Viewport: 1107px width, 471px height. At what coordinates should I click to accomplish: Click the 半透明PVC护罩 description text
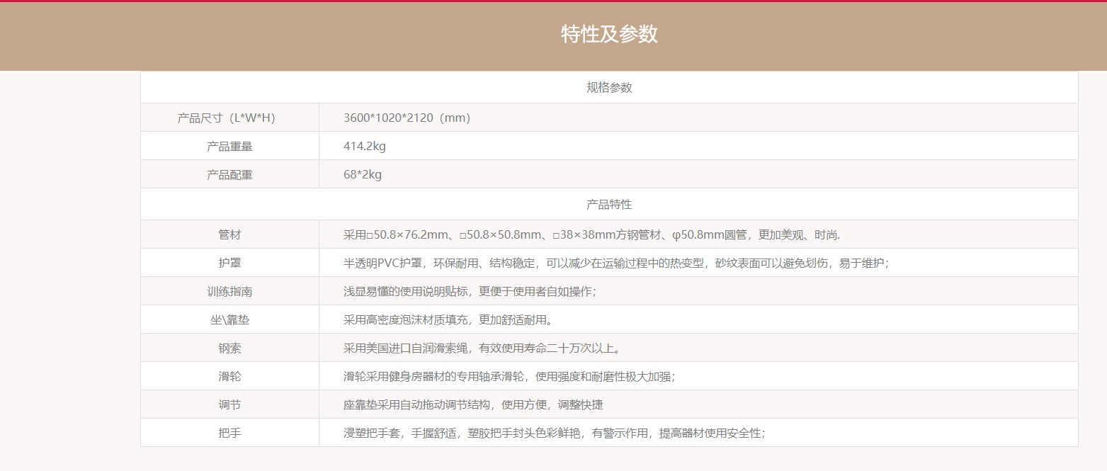[615, 263]
